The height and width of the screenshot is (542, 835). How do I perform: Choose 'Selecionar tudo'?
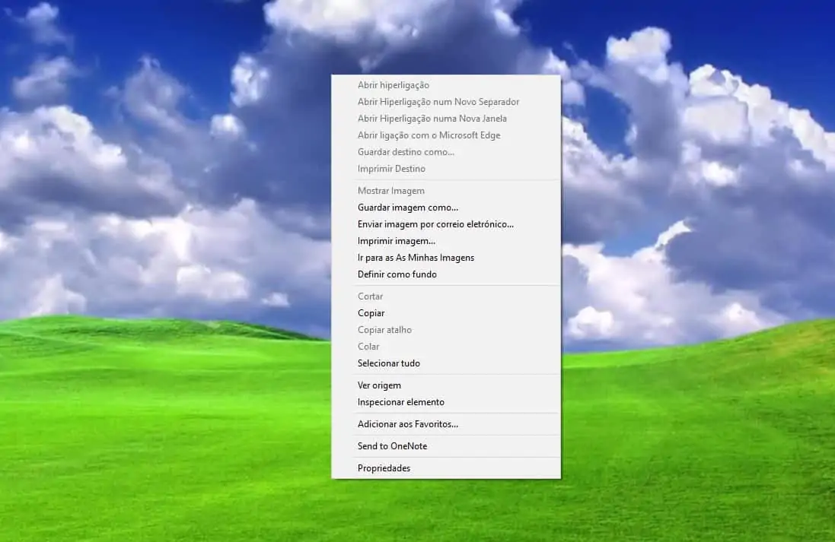(446, 363)
